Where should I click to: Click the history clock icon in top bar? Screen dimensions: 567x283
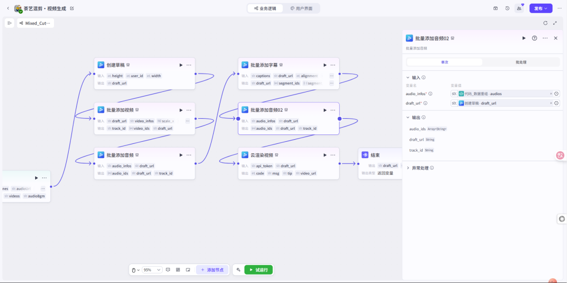507,8
